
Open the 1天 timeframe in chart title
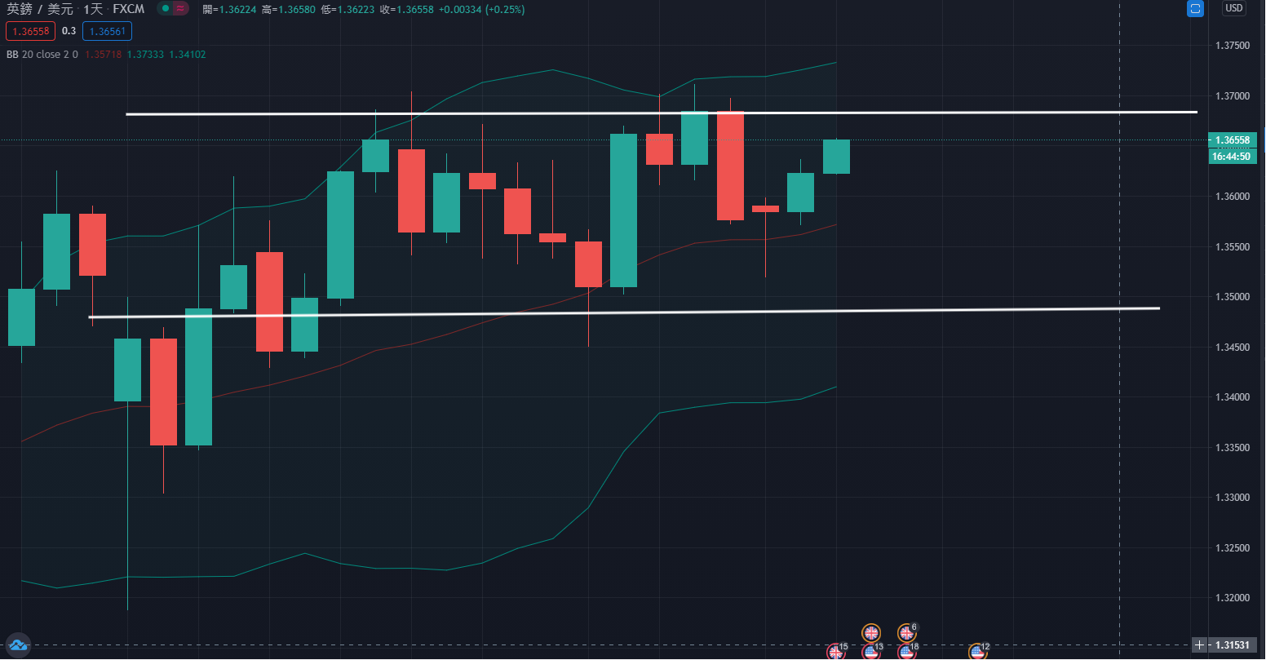point(92,10)
